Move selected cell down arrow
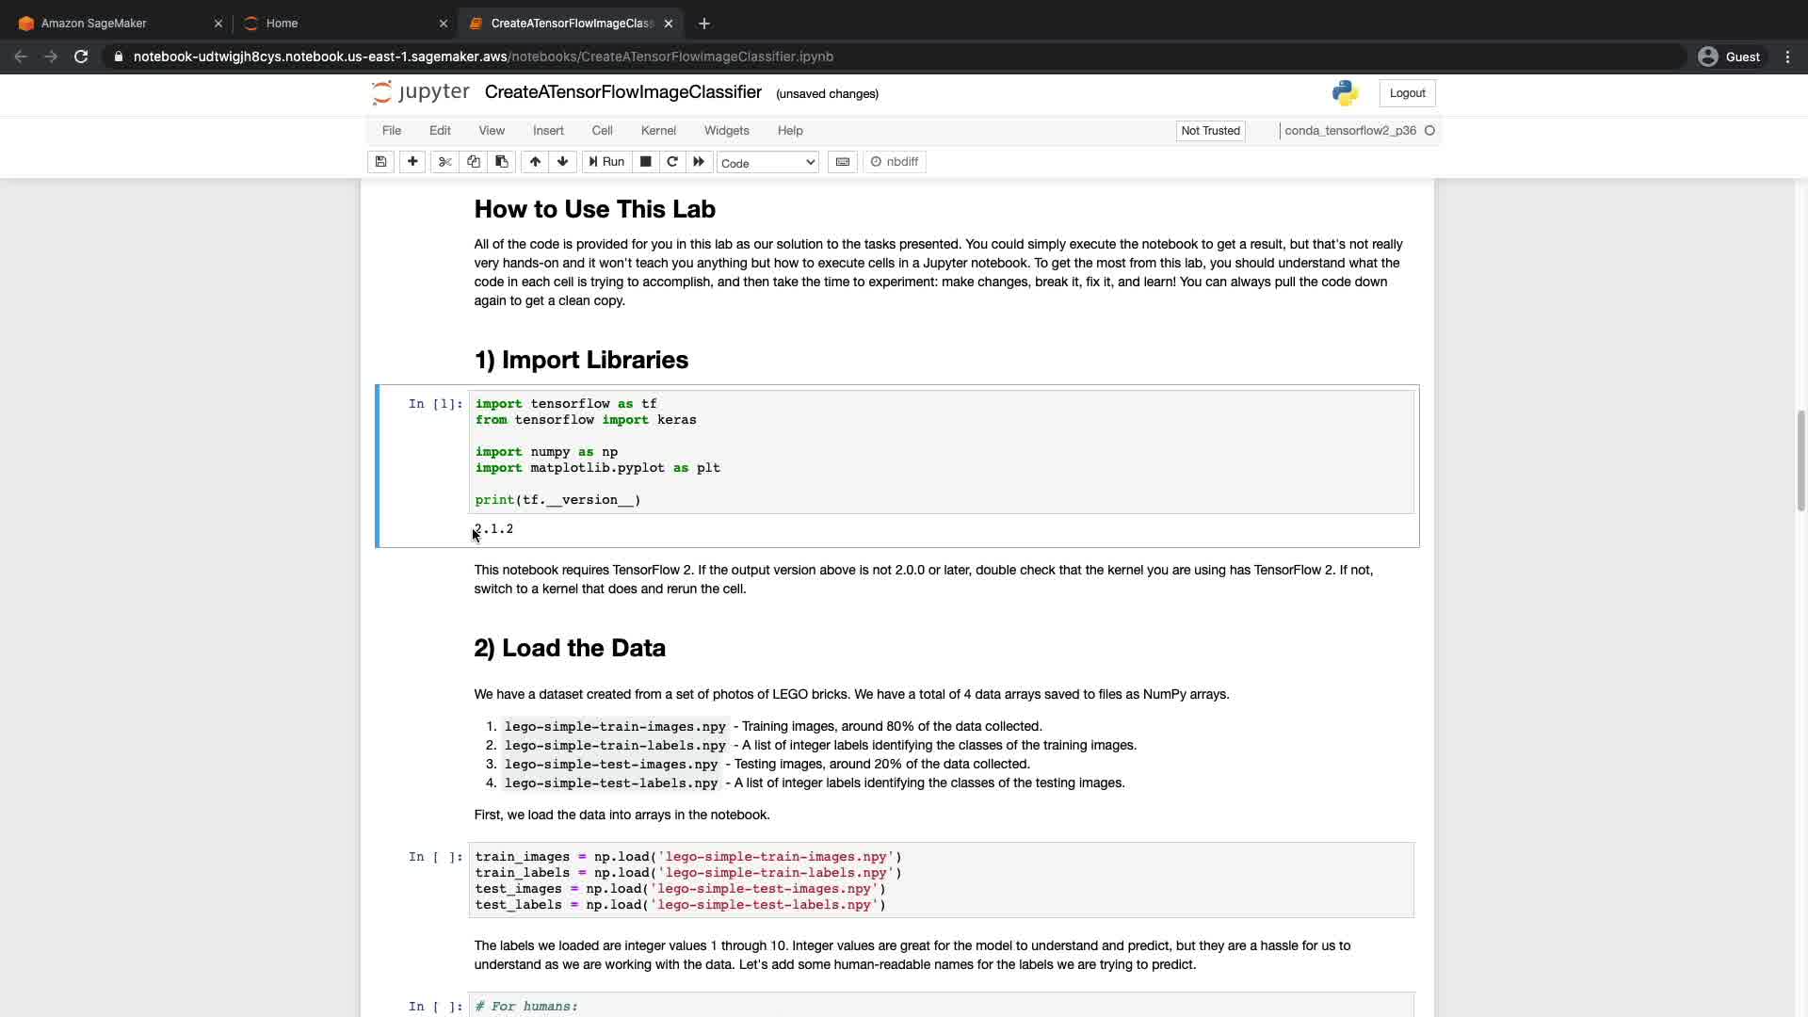The height and width of the screenshot is (1017, 1808). click(x=563, y=162)
